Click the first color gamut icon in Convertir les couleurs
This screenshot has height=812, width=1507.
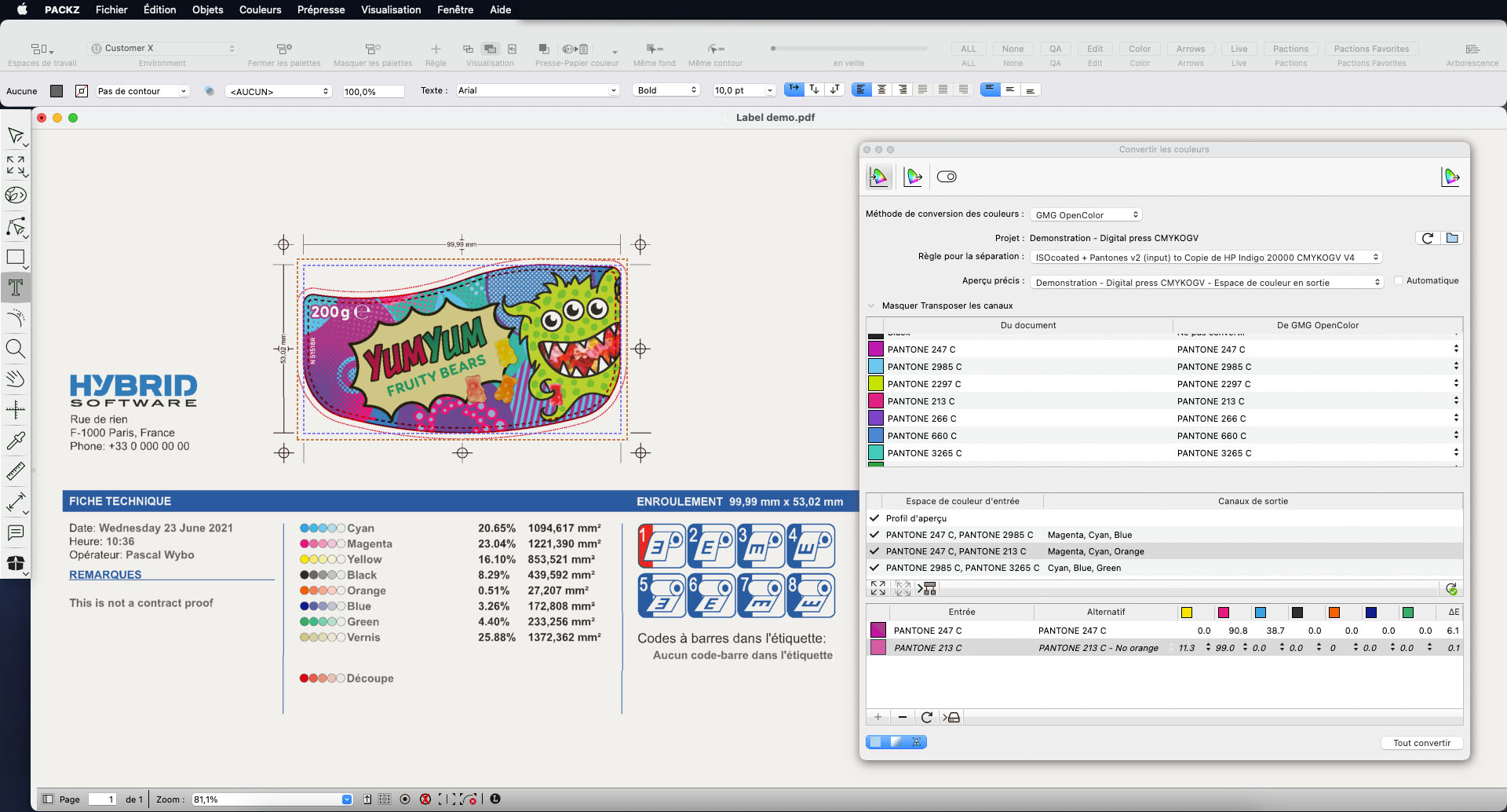(x=879, y=177)
